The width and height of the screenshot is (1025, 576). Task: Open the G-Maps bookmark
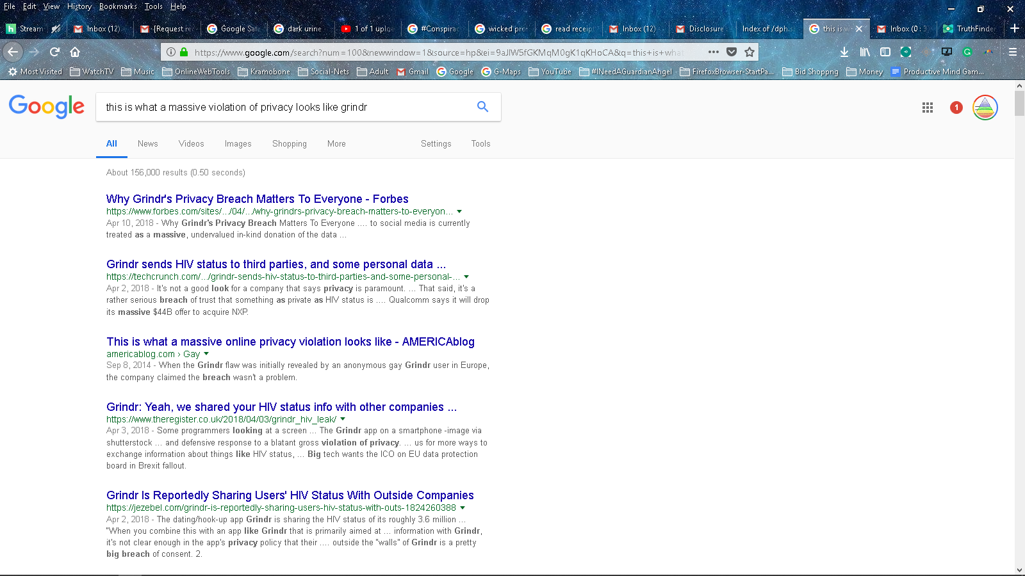501,72
